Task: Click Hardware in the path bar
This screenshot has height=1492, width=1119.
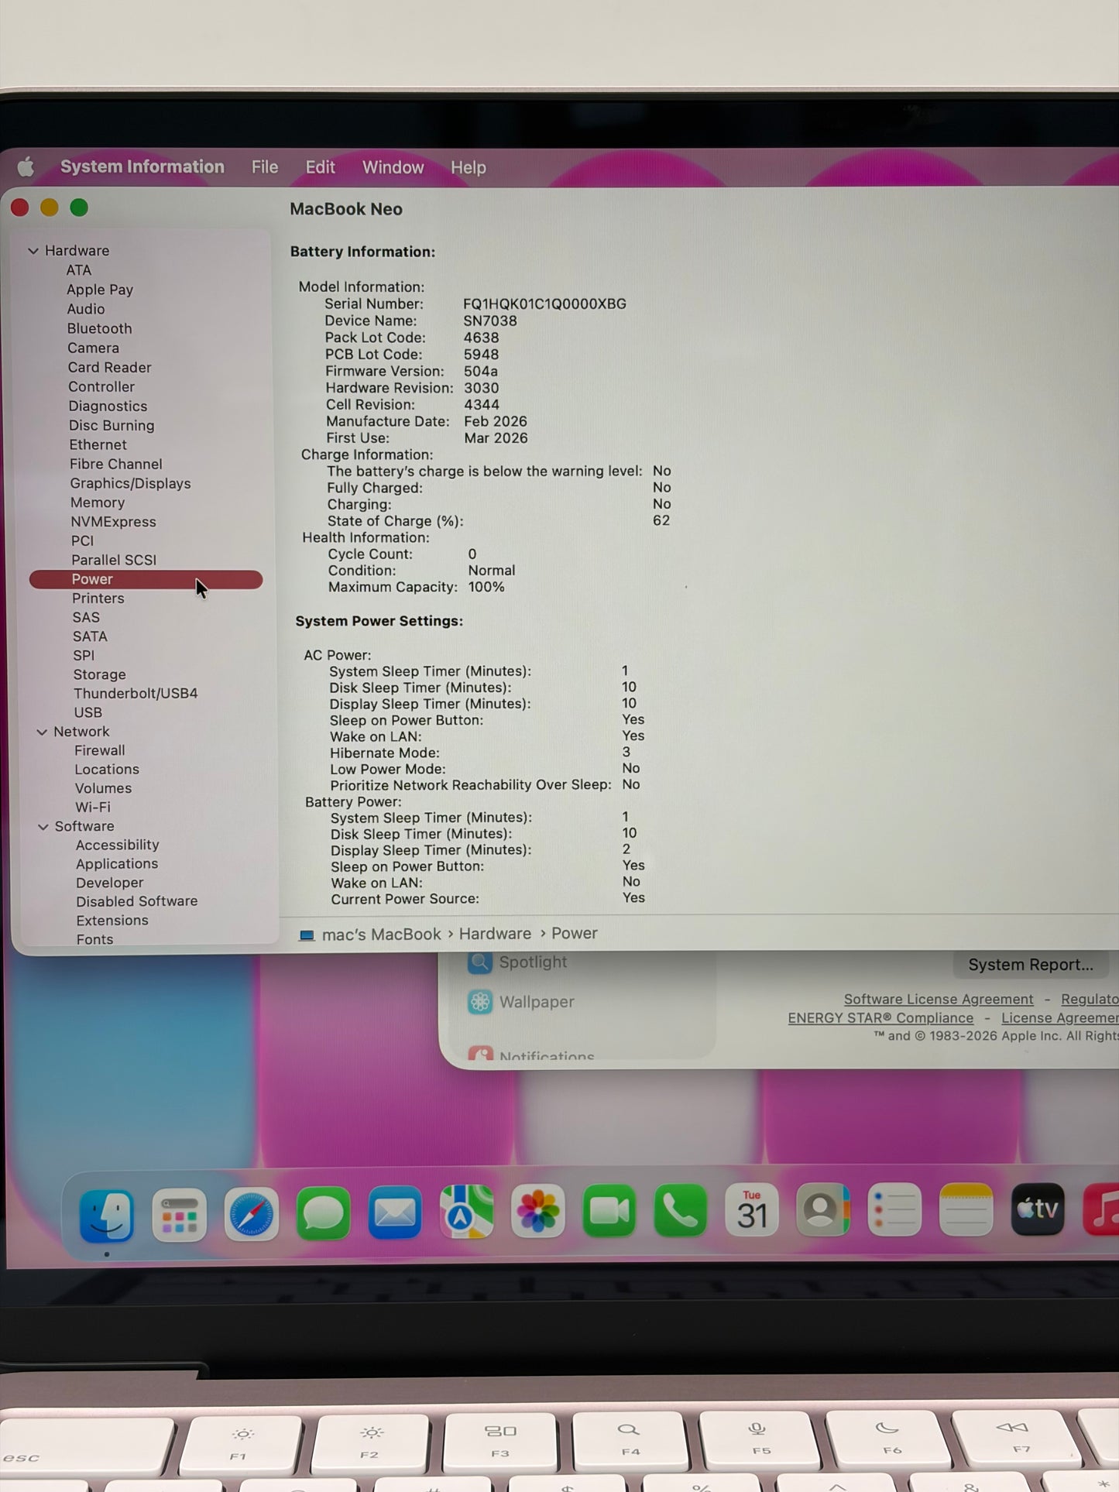Action: click(x=495, y=934)
